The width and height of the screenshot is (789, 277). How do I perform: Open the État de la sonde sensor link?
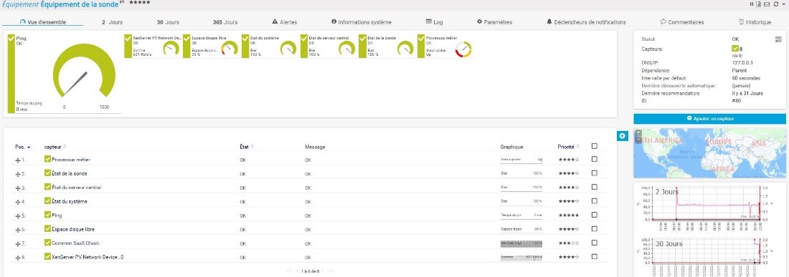(x=70, y=174)
